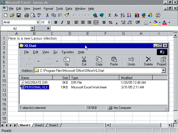Click Up folder button in XLStart
The width and height of the screenshot is (178, 133).
(67, 61)
